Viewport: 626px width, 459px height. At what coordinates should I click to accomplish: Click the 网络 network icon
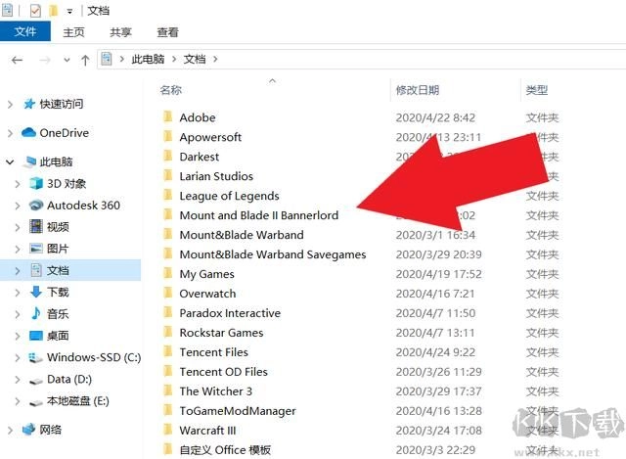[28, 430]
